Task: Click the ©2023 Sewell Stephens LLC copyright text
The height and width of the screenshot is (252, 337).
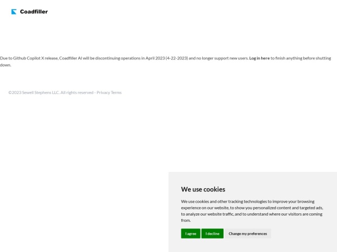Action: [34, 92]
